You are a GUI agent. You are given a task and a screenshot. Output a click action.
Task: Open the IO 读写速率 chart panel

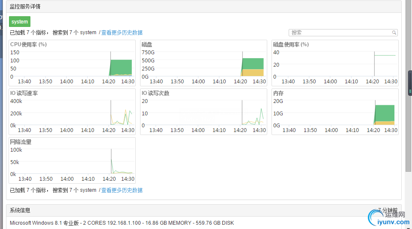(72, 112)
